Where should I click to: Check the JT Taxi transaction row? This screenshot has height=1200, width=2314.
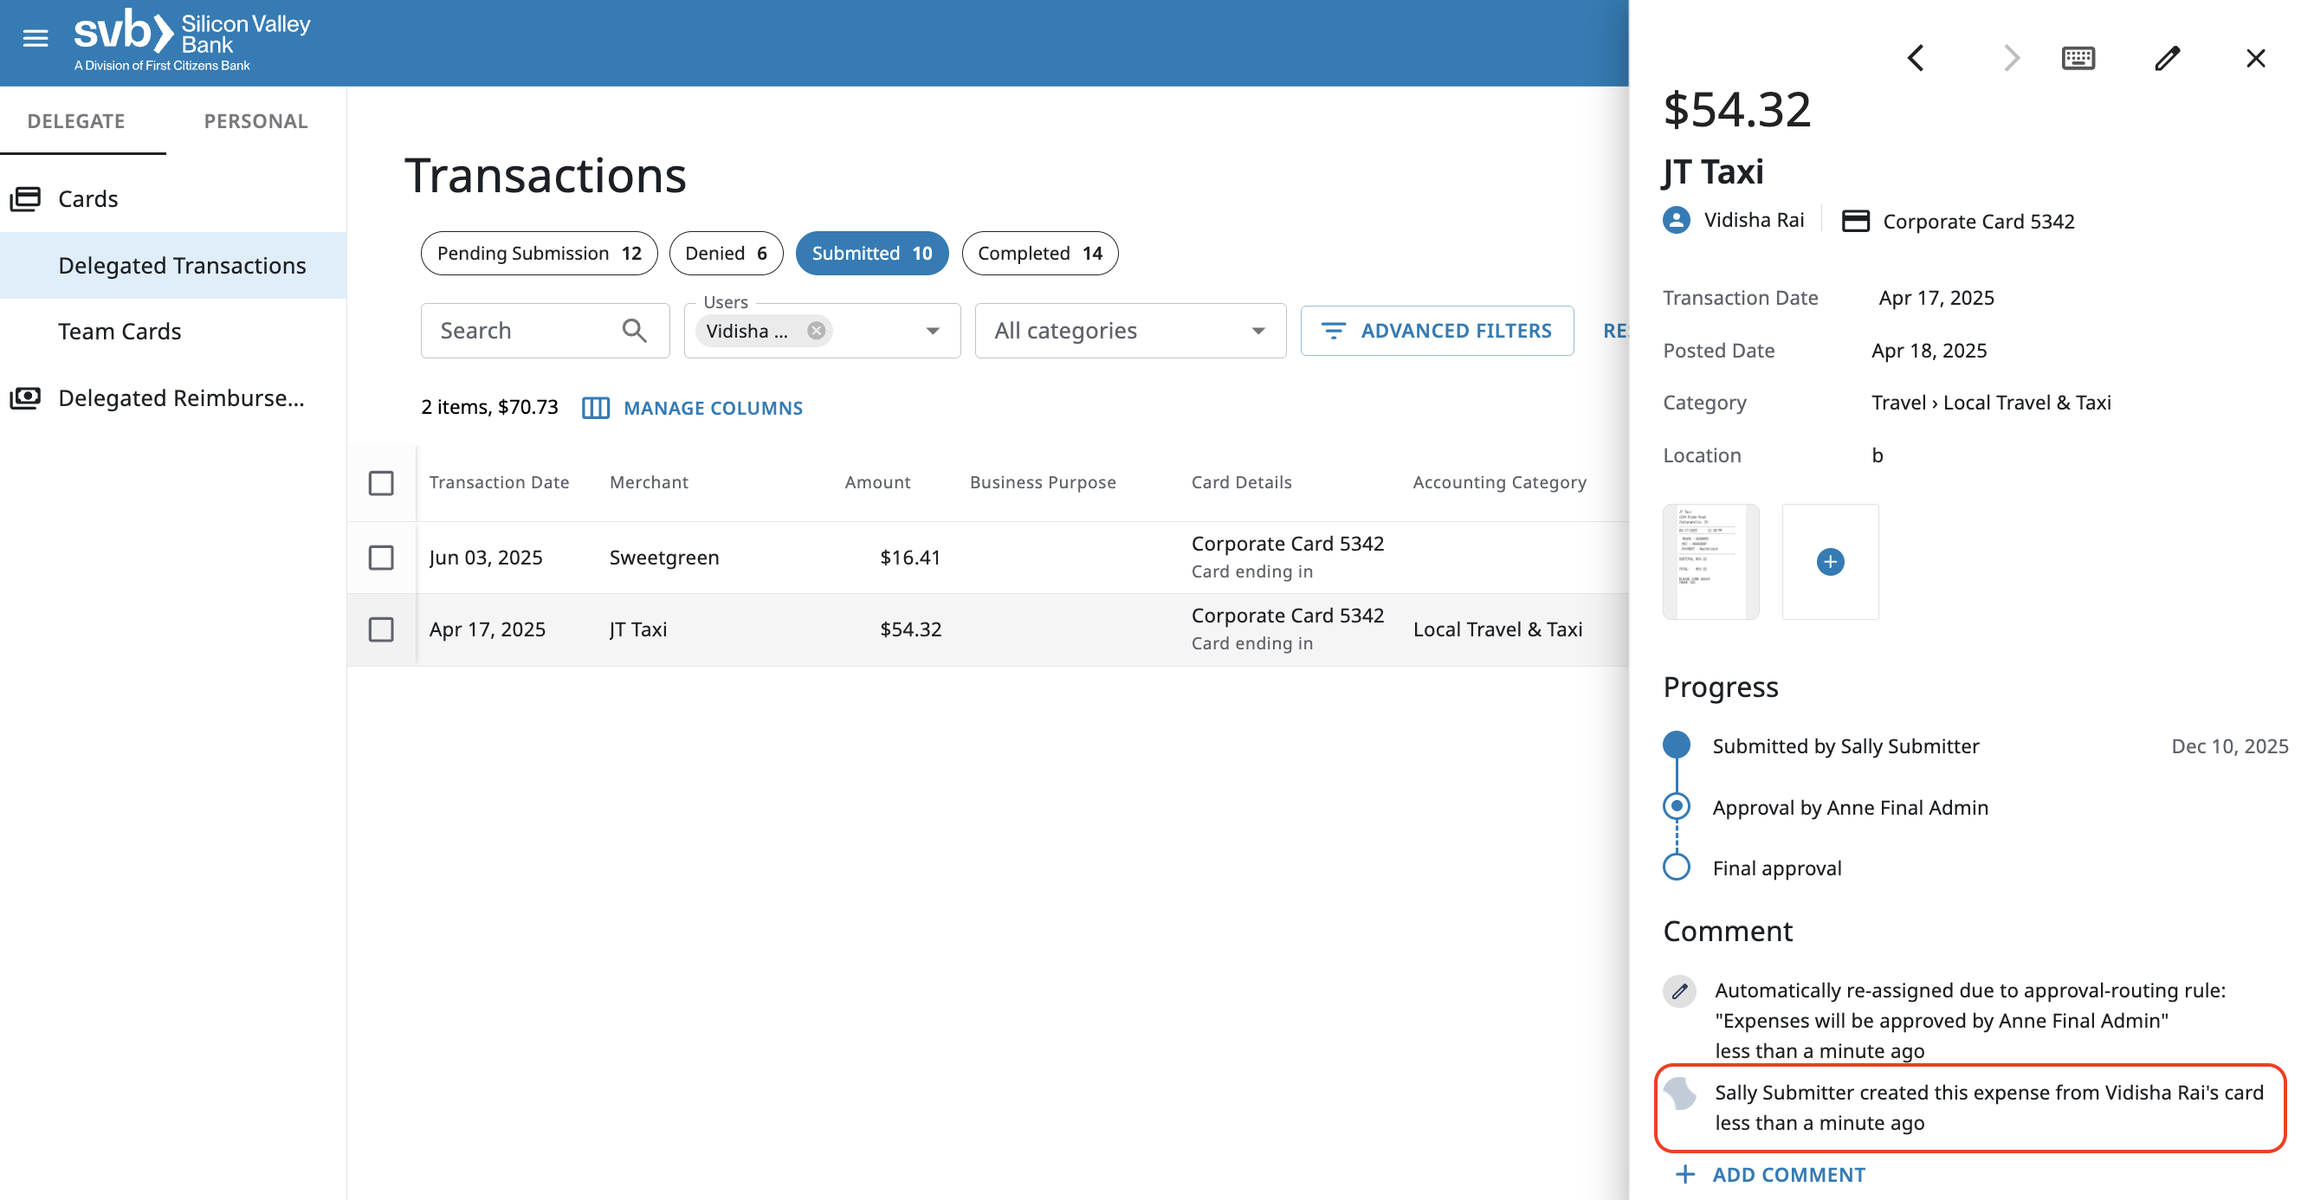[x=381, y=629]
